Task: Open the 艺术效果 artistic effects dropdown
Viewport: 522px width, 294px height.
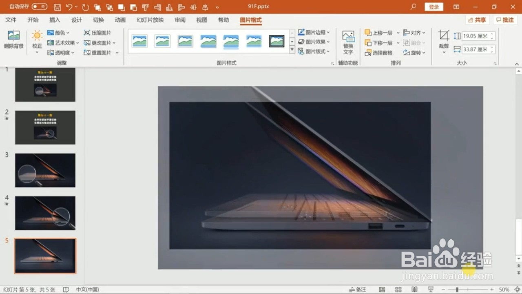Action: [x=63, y=42]
